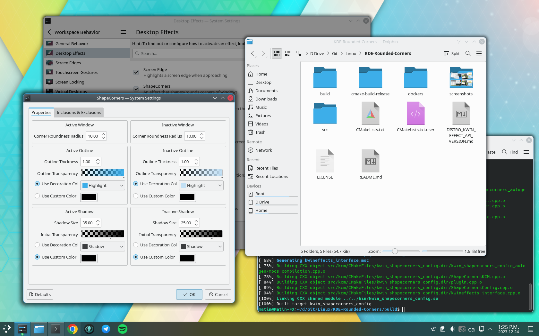Expand the Highlight dropdown in Active Outline

[x=103, y=185]
